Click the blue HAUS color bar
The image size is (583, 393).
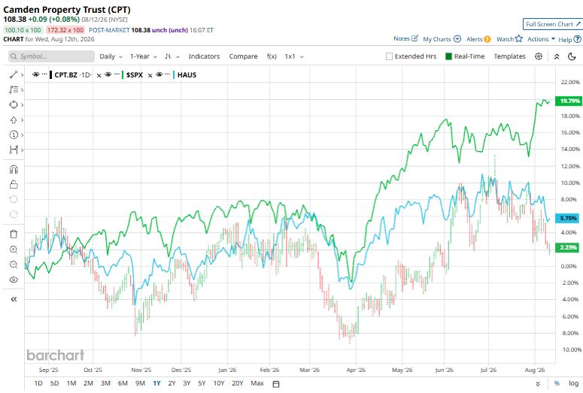point(174,74)
